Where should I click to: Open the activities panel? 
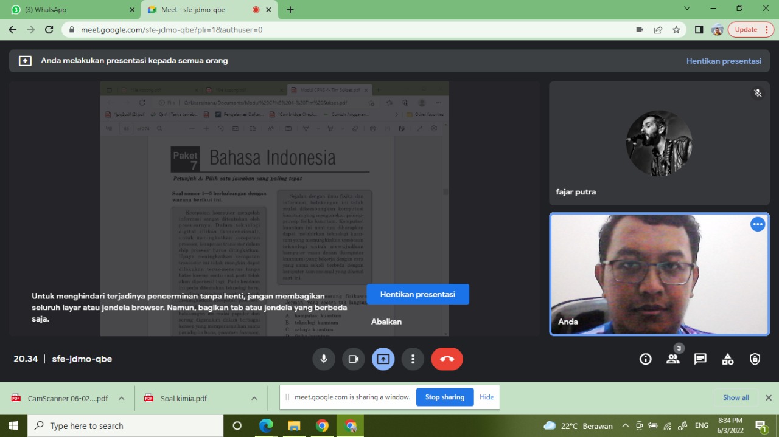click(x=728, y=359)
